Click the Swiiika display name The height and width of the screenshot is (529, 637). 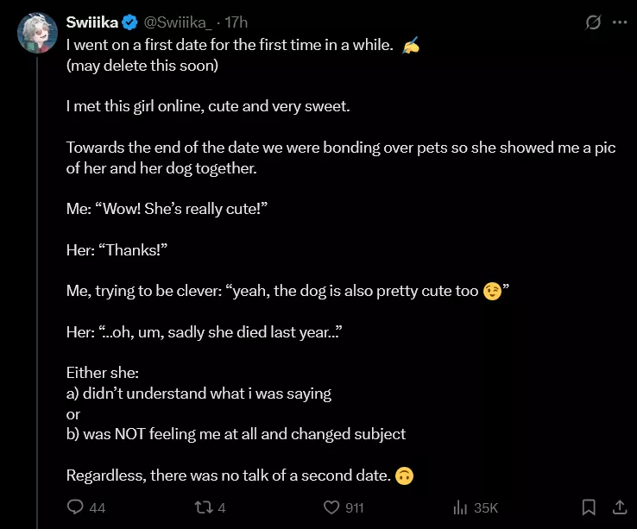click(92, 22)
